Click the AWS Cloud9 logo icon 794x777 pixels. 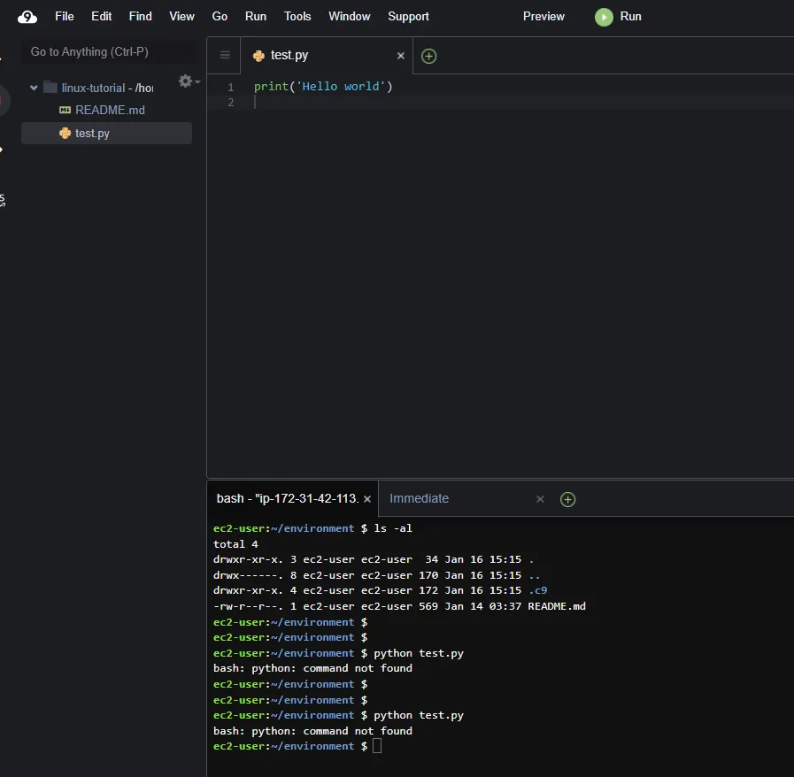point(27,17)
